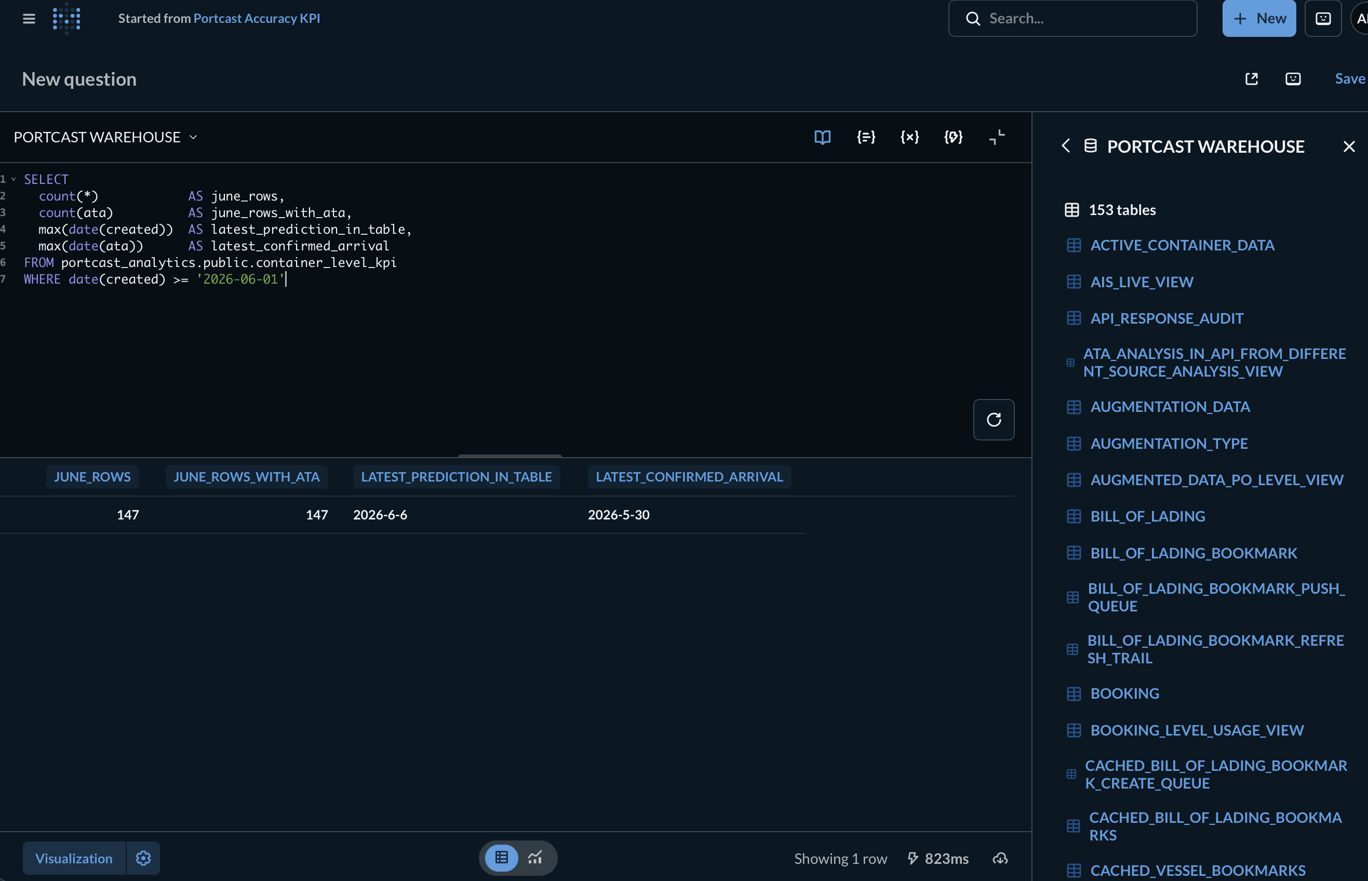Viewport: 1368px width, 881px height.
Task: Click the Metabase logo home icon
Action: click(x=66, y=18)
